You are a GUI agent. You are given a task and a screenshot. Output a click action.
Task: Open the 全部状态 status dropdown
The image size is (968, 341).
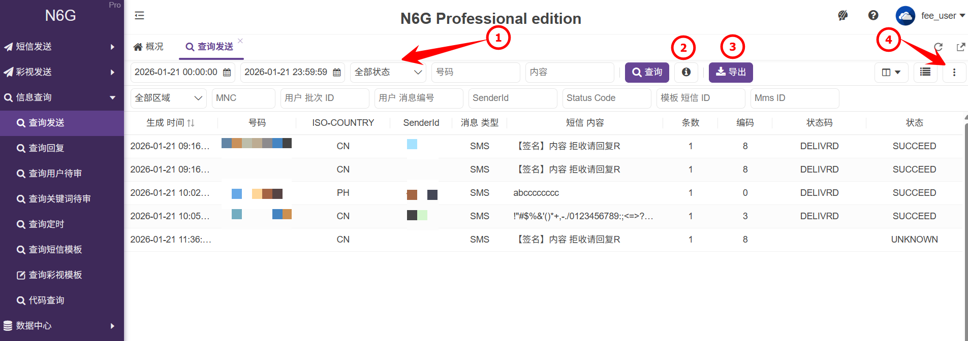pyautogui.click(x=388, y=72)
